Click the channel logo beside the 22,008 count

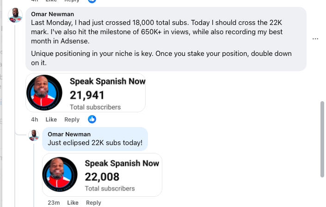pos(60,175)
